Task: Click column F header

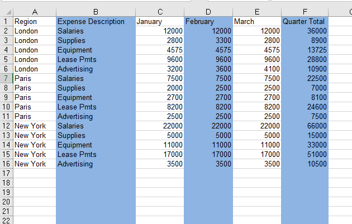Action: (305, 11)
